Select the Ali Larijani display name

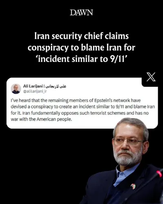(x=33, y=86)
